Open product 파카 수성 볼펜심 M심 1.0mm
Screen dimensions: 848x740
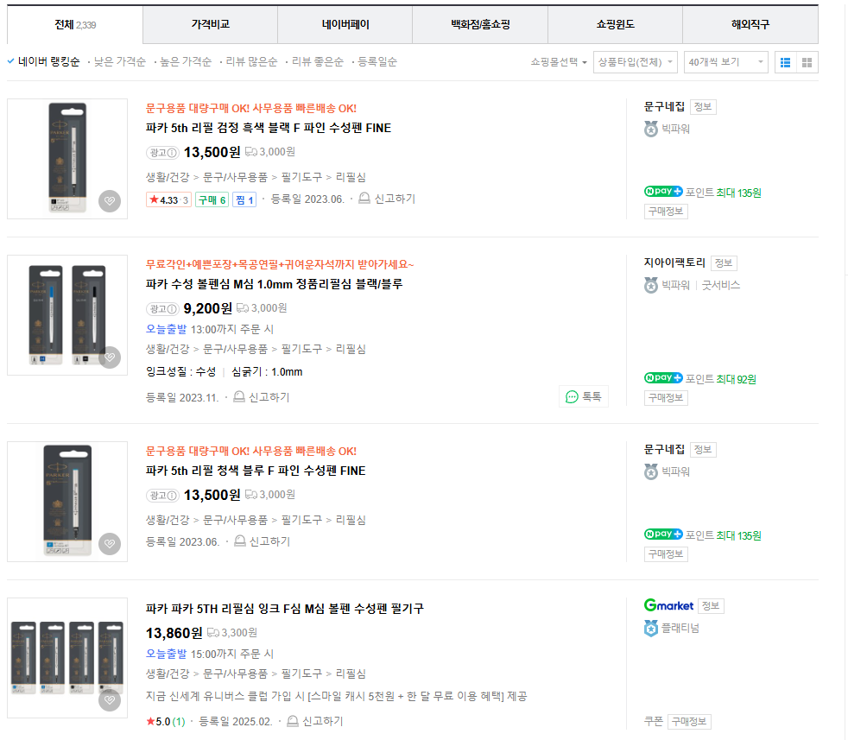(x=275, y=285)
